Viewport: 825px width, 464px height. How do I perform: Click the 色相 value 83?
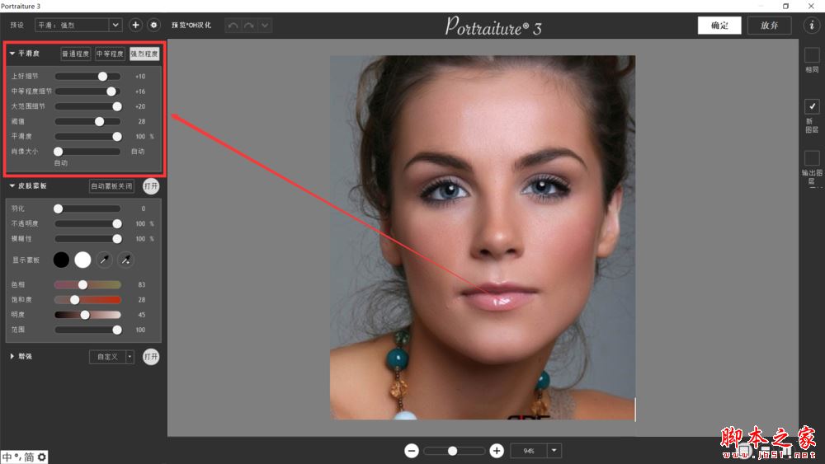(x=142, y=284)
